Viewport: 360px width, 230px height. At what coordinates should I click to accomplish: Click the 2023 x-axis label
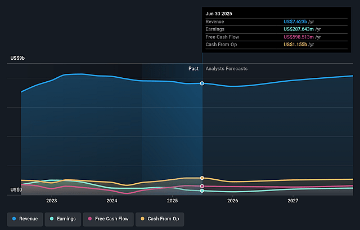51,201
